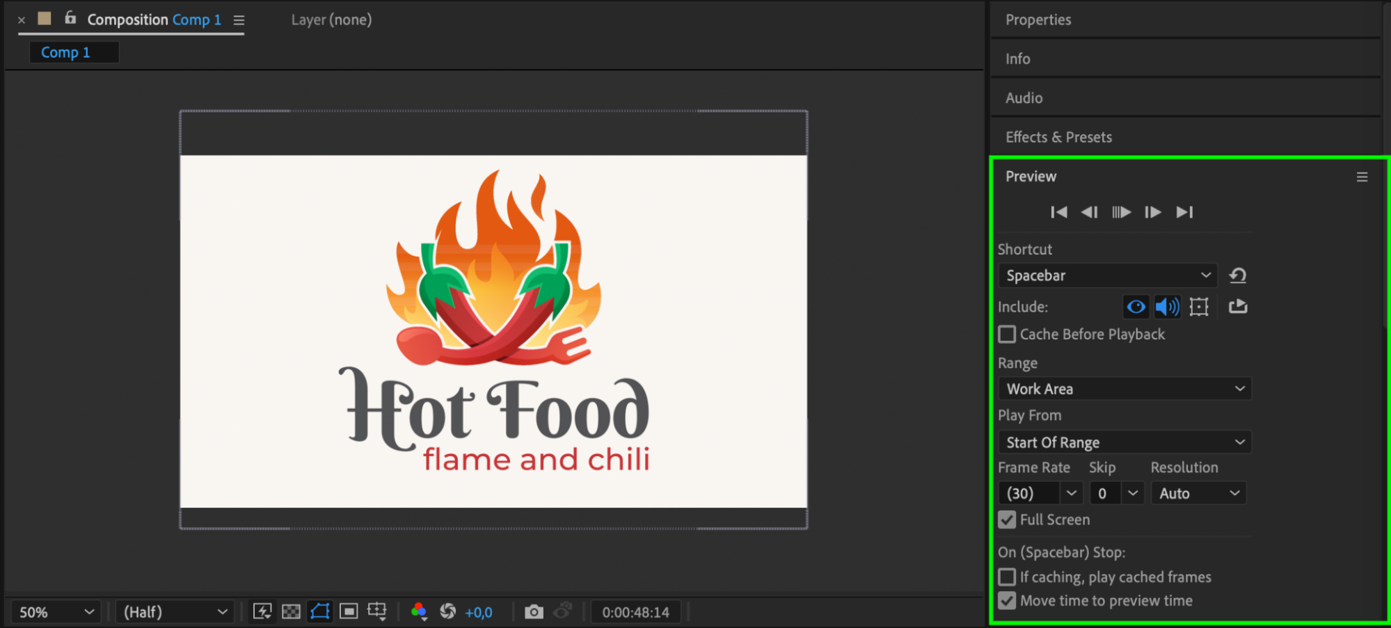The image size is (1391, 628).
Task: Mute the include audio speaker icon
Action: 1167,307
